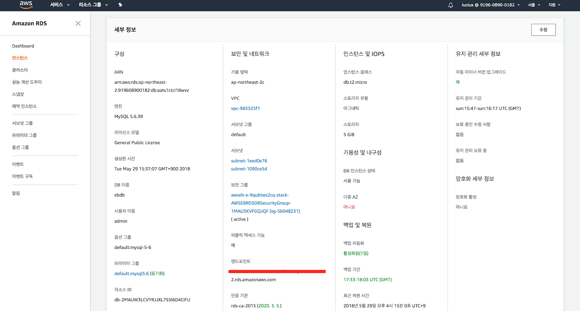This screenshot has width=580, height=311.
Task: Click multi-AZ value 아니요 in red
Action: pyautogui.click(x=349, y=207)
